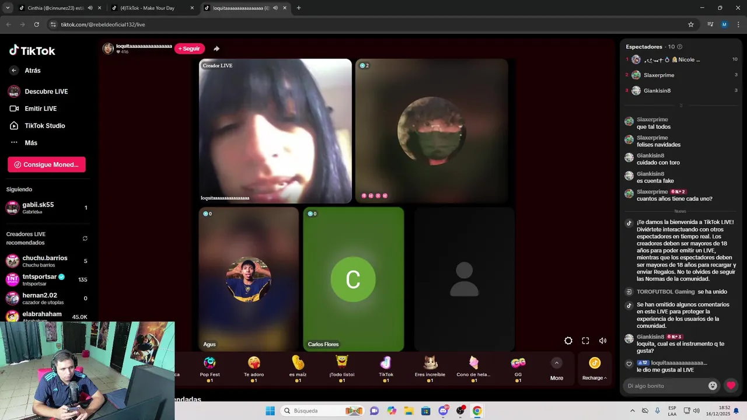Open the brightness settings icon on the player
The image size is (747, 420).
pos(568,341)
